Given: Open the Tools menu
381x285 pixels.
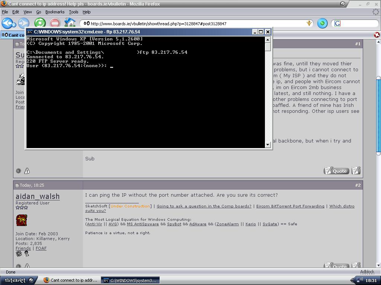Looking at the screenshot, I should [73, 12].
